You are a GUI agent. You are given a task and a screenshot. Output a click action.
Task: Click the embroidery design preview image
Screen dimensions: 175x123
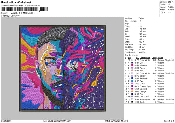[62, 68]
